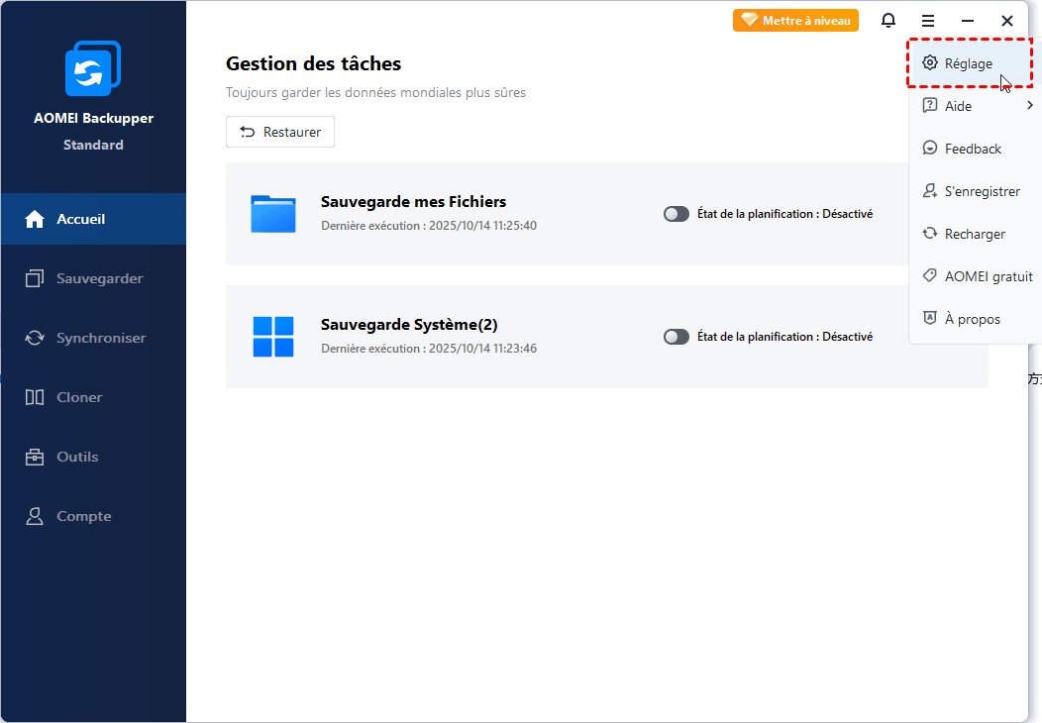Click the AOMEI gratuit tag icon
Image resolution: width=1042 pixels, height=723 pixels.
pyautogui.click(x=930, y=275)
